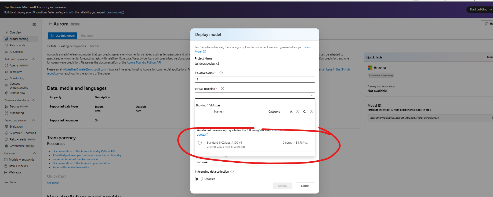
Task: Collapse the My assets section
Action: 34,153
